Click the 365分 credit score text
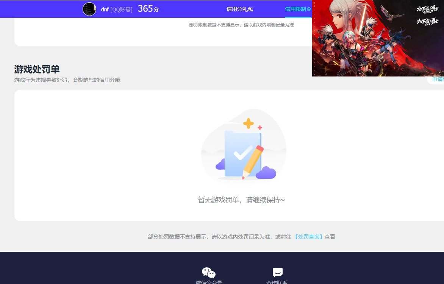The image size is (444, 284). [x=149, y=9]
